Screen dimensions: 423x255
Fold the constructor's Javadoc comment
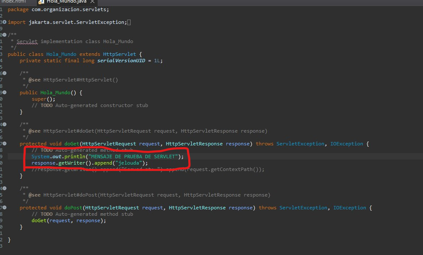click(4, 73)
